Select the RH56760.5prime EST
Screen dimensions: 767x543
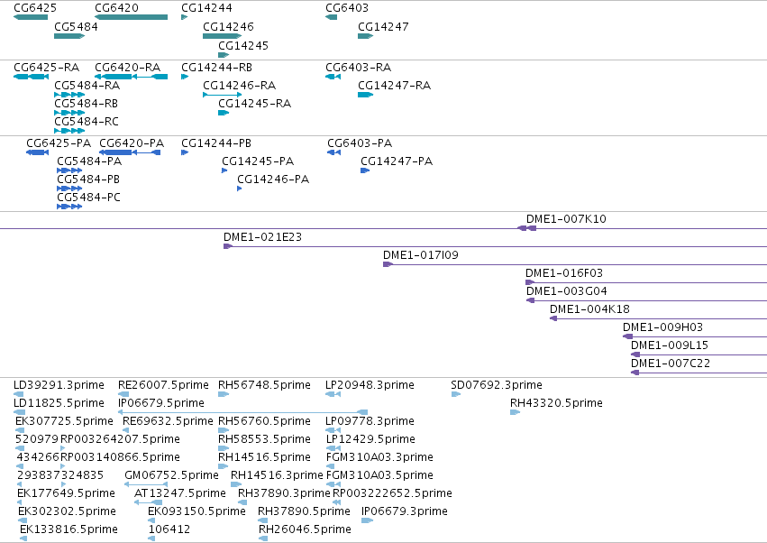(224, 430)
